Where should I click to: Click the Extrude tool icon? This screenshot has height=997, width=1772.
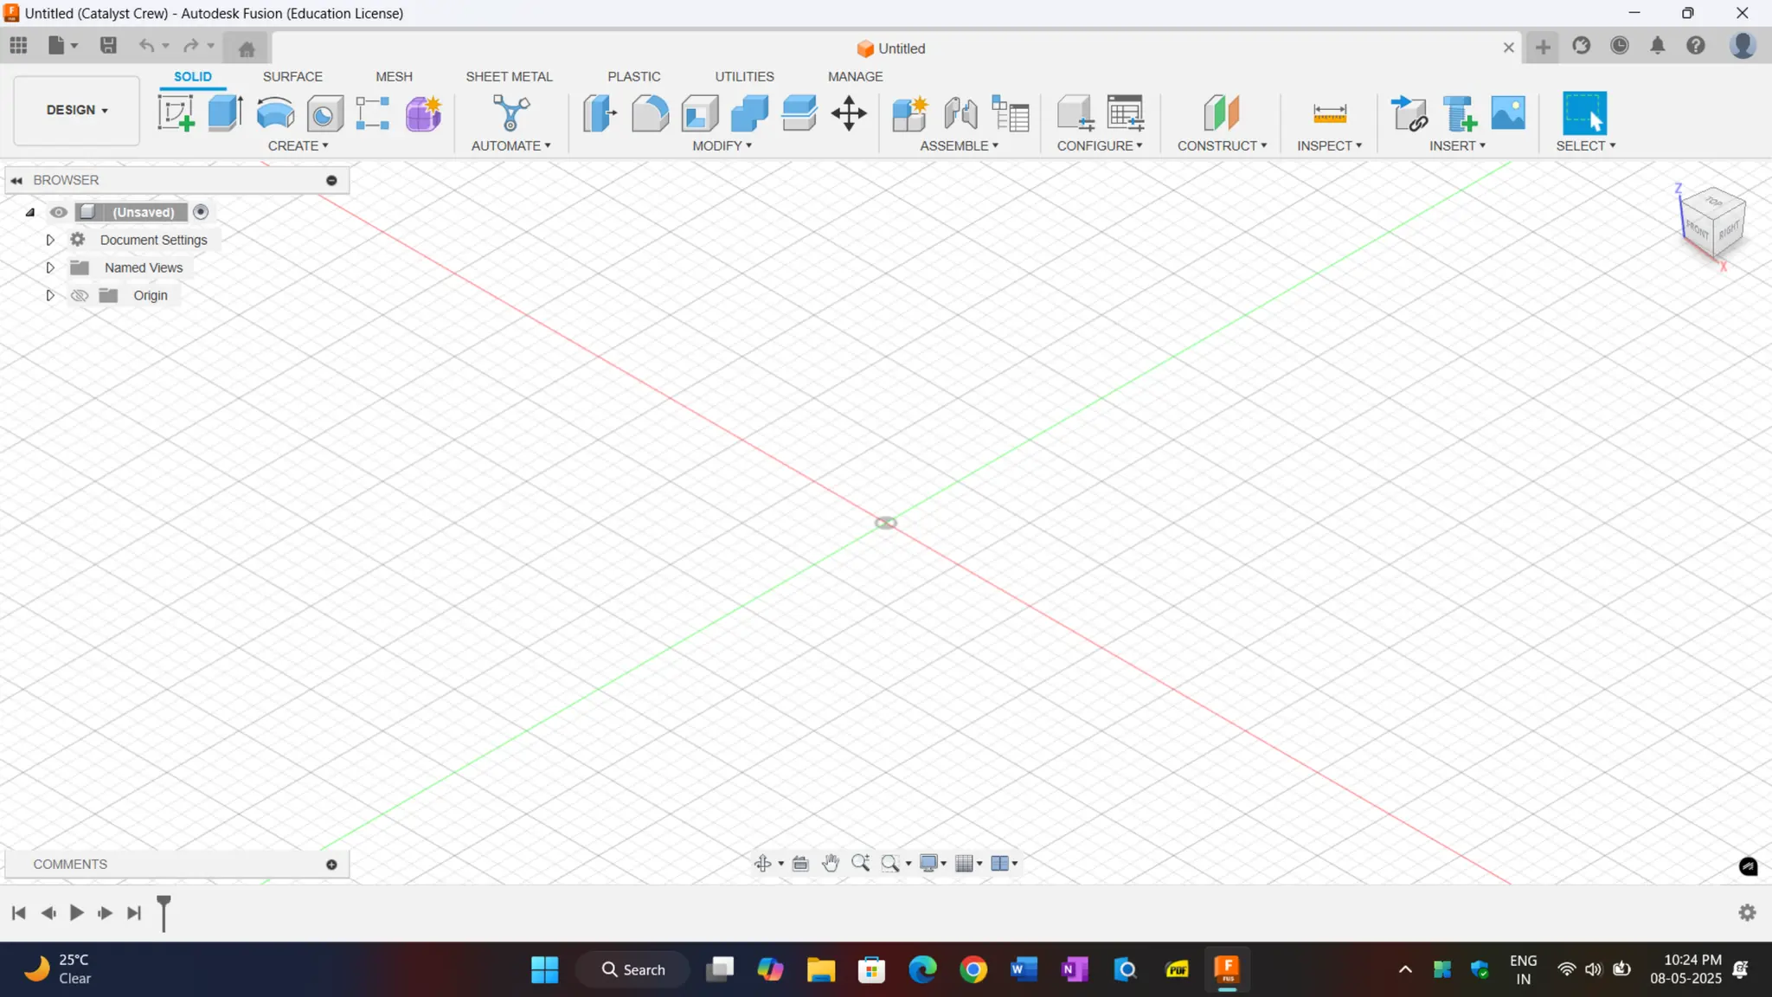225,113
